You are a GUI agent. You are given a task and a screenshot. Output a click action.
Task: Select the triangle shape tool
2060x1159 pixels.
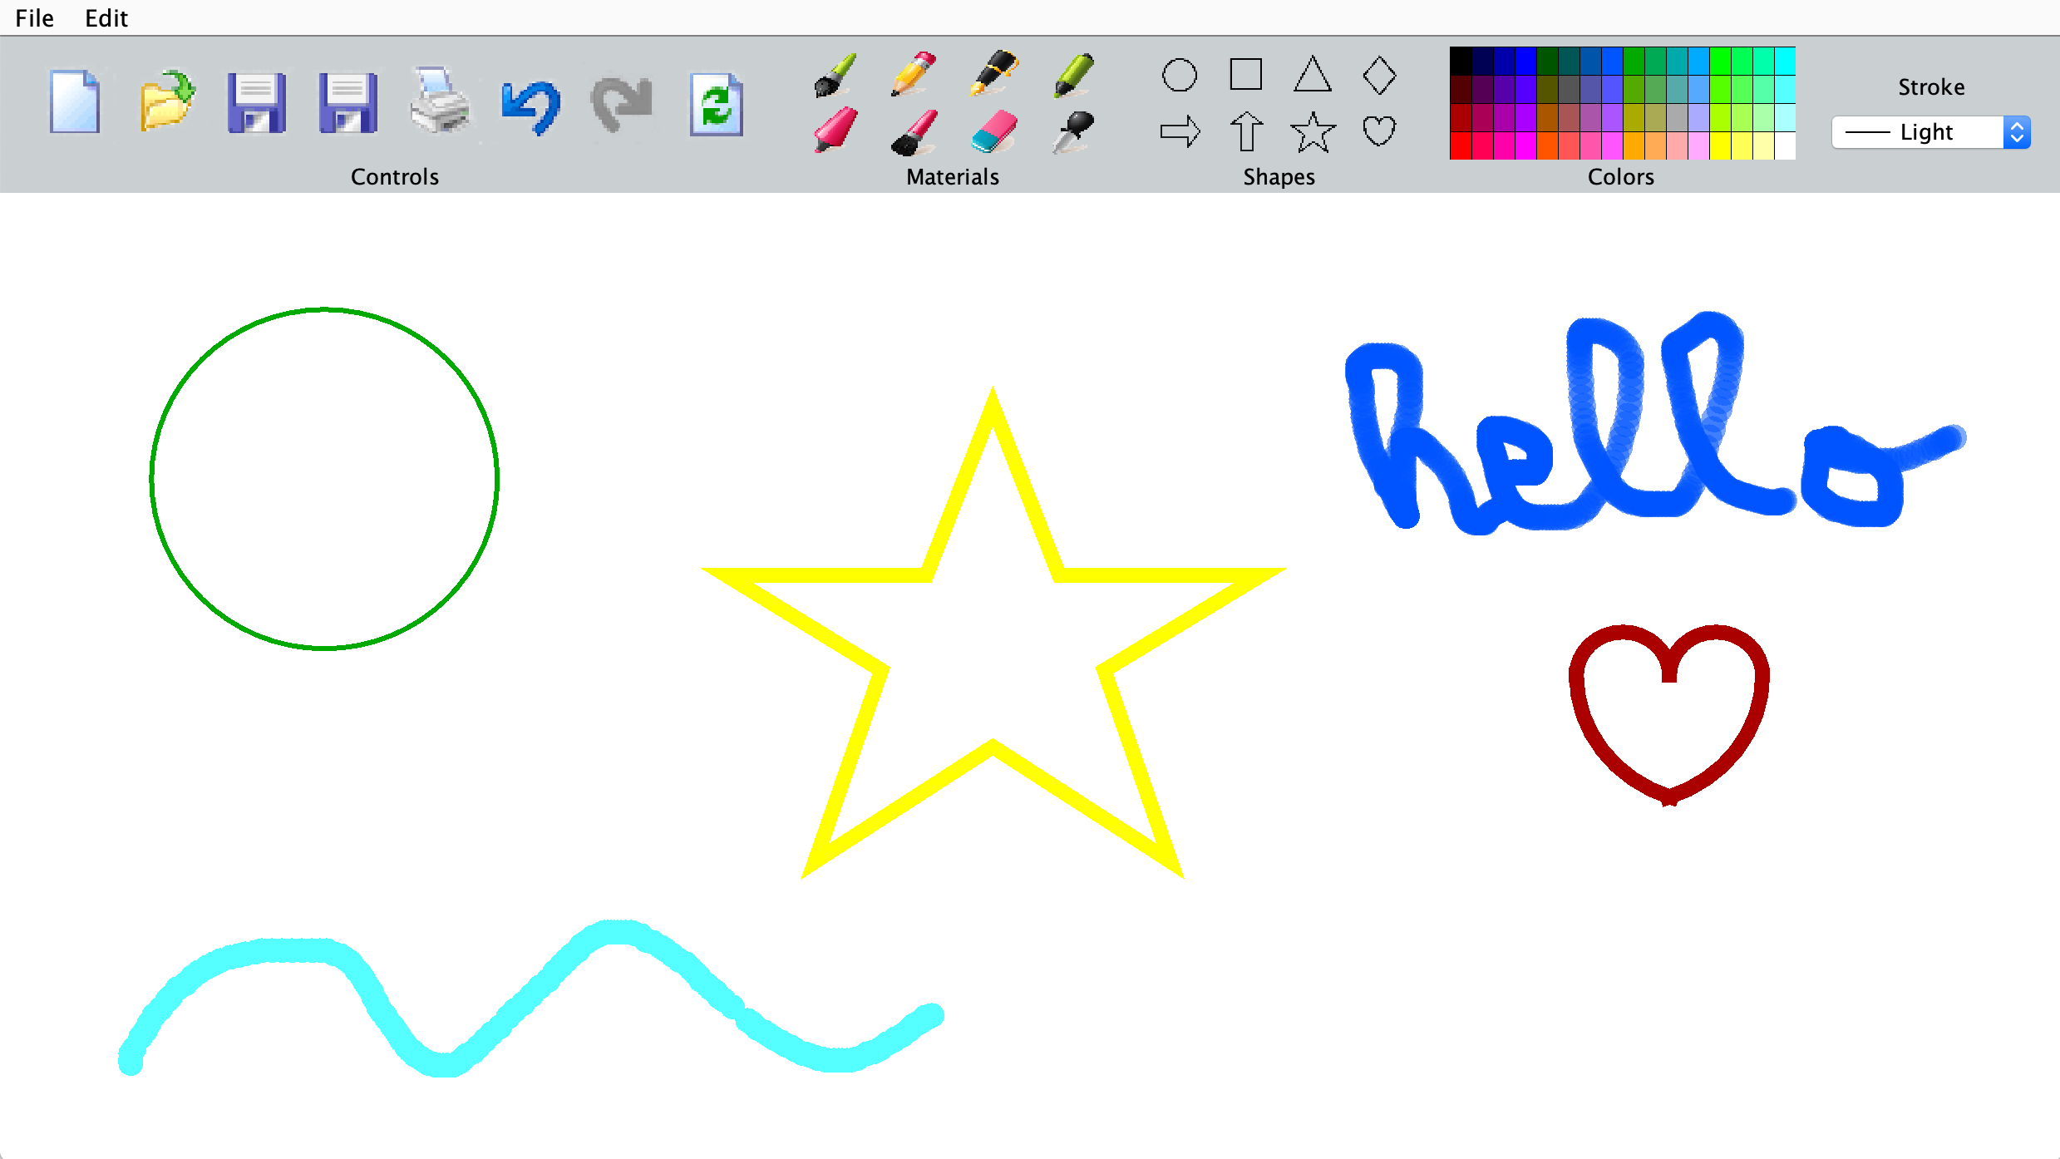1313,75
